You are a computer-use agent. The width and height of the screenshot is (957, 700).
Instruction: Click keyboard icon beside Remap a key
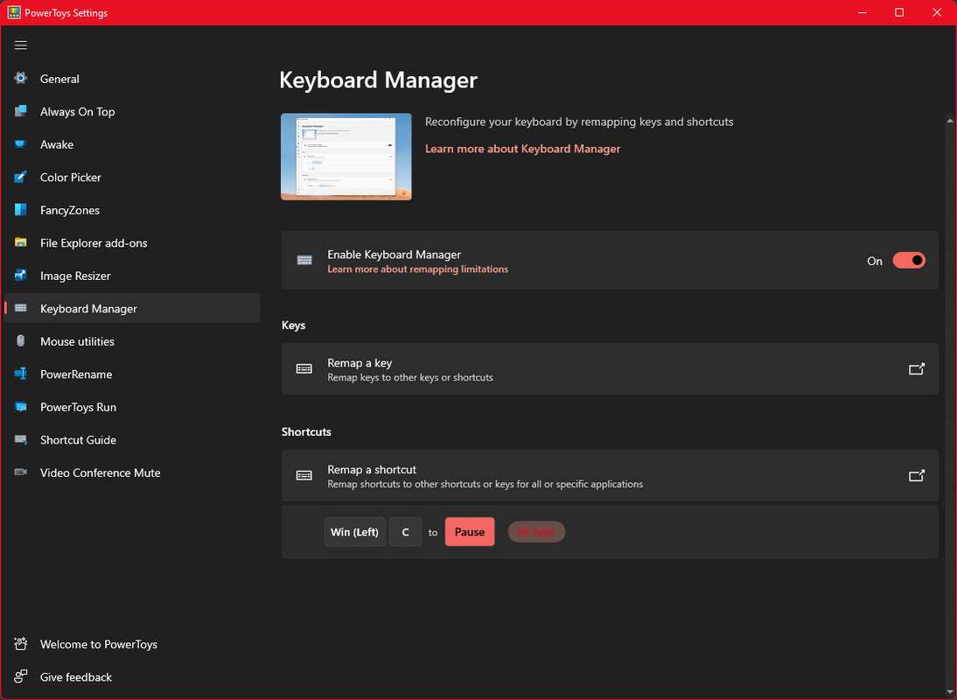(304, 368)
